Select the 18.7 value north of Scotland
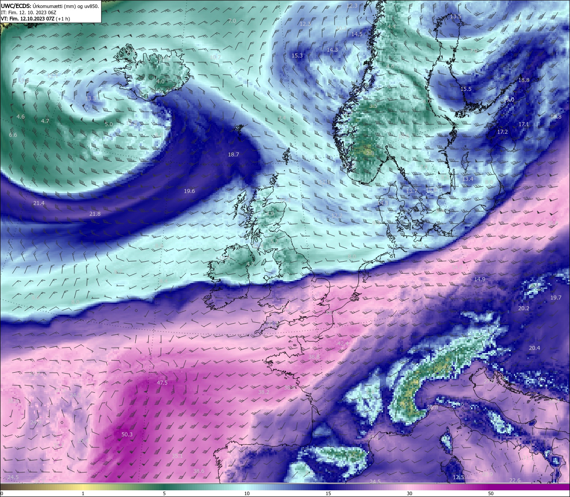The height and width of the screenshot is (497, 570). 233,155
